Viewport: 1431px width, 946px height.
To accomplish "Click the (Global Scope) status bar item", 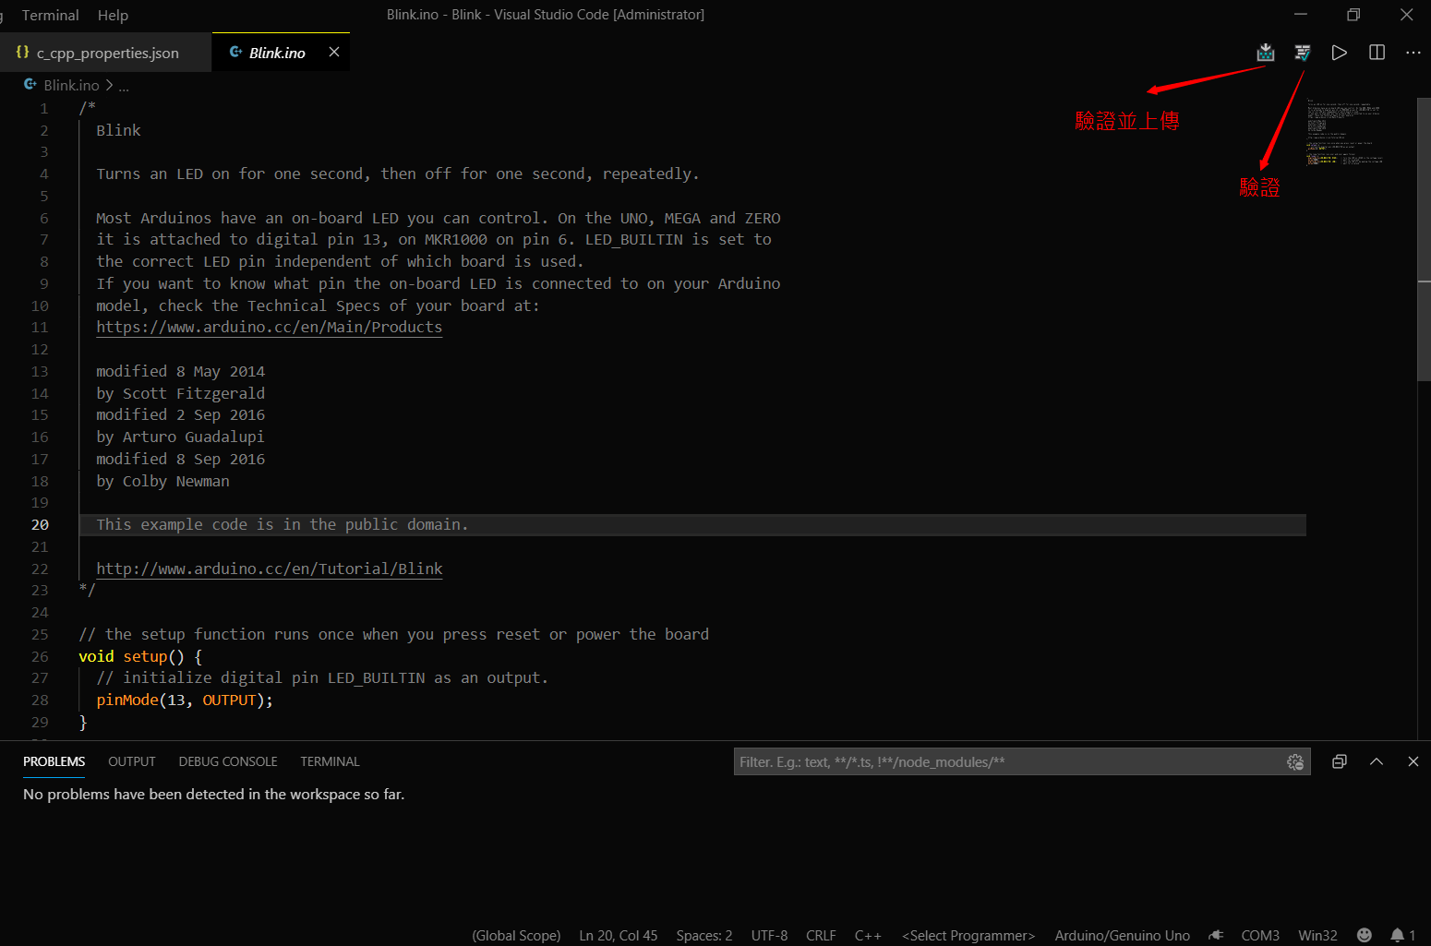I will point(516,935).
